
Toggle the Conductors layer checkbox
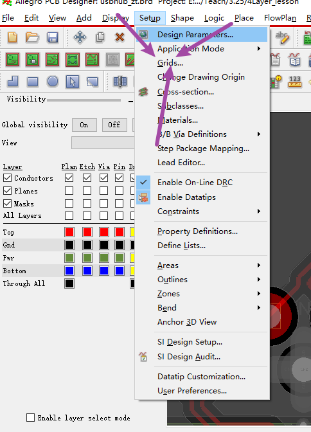[x=8, y=178]
